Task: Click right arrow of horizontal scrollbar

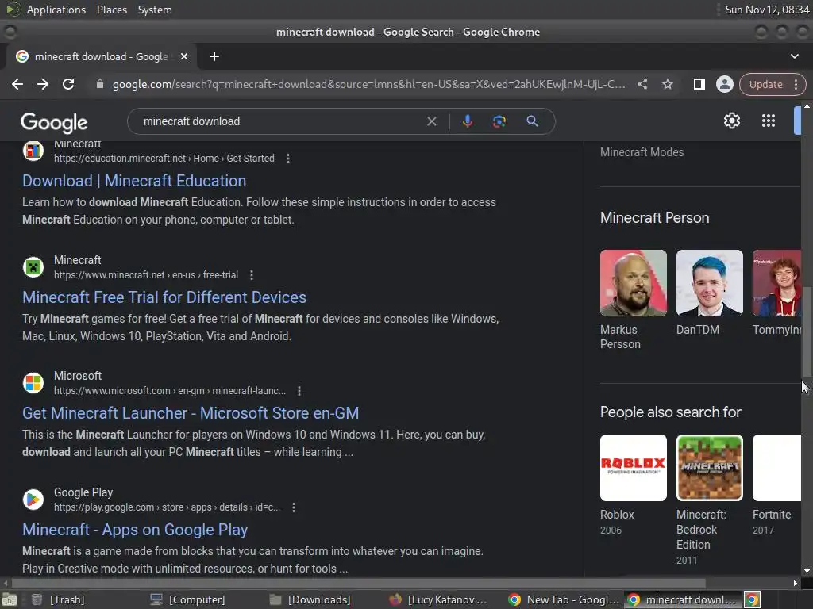Action: [x=796, y=583]
